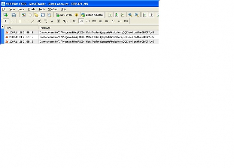
Task: Select the Cursor arrow tool
Action: pyautogui.click(x=6, y=21)
